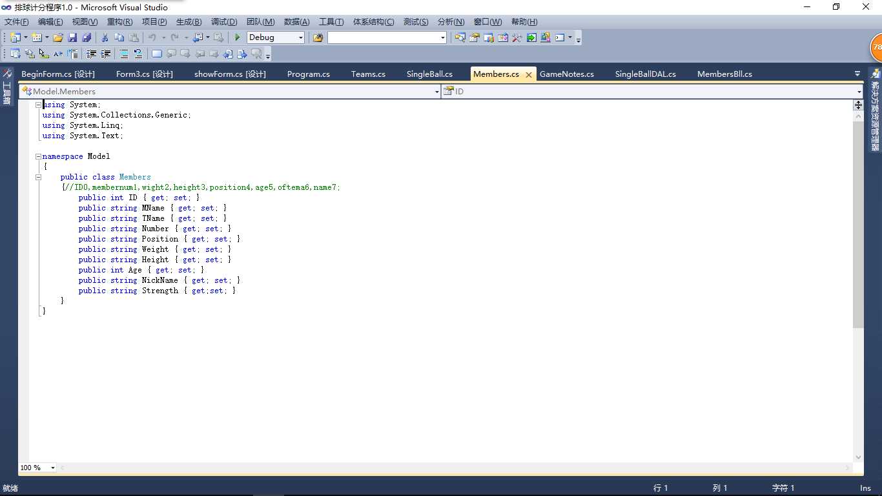This screenshot has width=882, height=496.
Task: Decrease line indent with toolbar icon
Action: (x=92, y=54)
